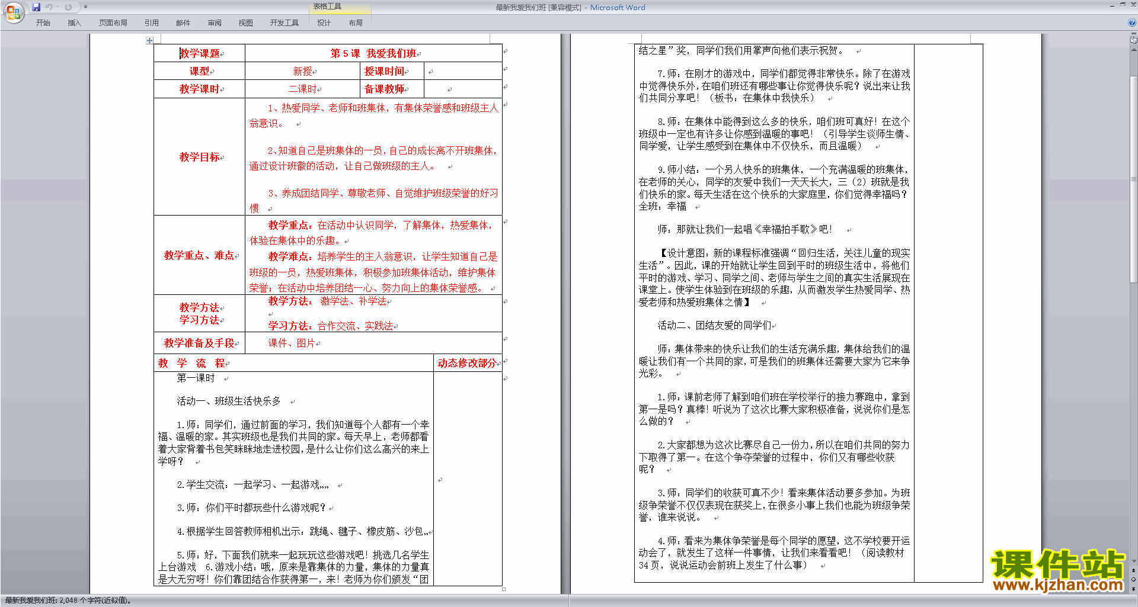Click the blue Help question mark icon
This screenshot has height=607, width=1138.
[1132, 23]
